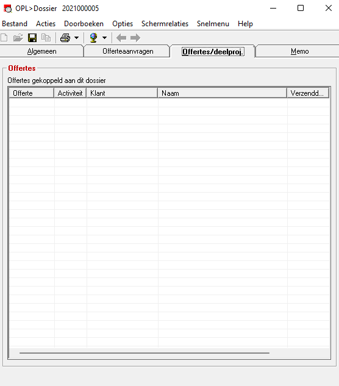This screenshot has height=386, width=339.
Task: Click the Copy toolbar icon
Action: tap(46, 38)
